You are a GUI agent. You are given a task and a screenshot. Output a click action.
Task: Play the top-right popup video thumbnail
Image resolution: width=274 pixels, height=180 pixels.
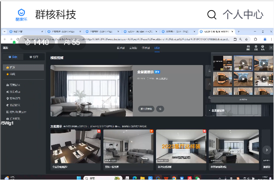tap(263, 63)
